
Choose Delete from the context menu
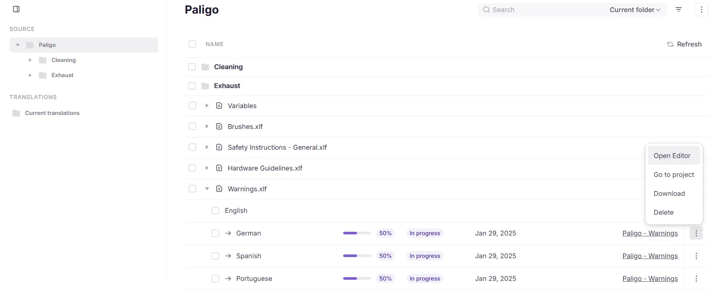tap(674, 212)
